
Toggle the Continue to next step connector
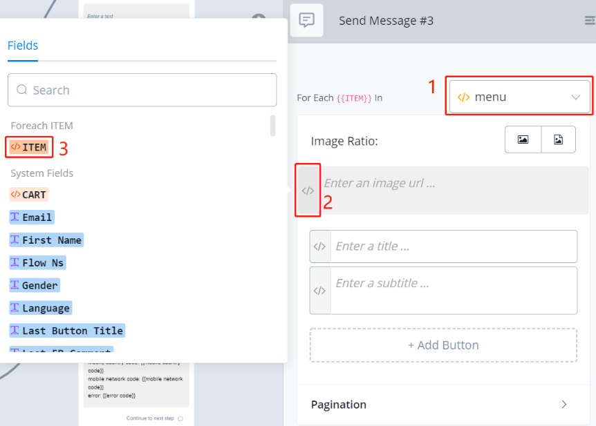[x=180, y=418]
